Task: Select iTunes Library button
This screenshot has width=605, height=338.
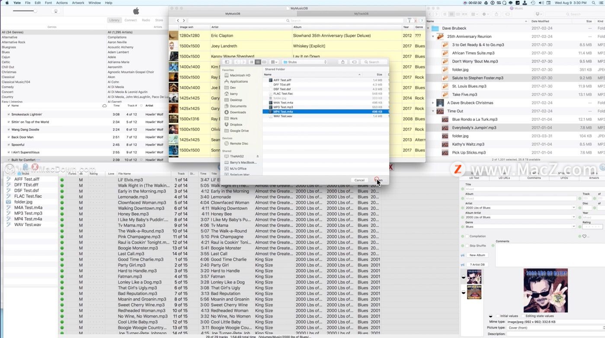Action: [115, 20]
